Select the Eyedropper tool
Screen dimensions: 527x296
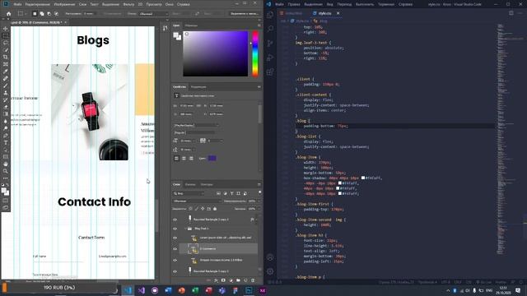click(6, 72)
